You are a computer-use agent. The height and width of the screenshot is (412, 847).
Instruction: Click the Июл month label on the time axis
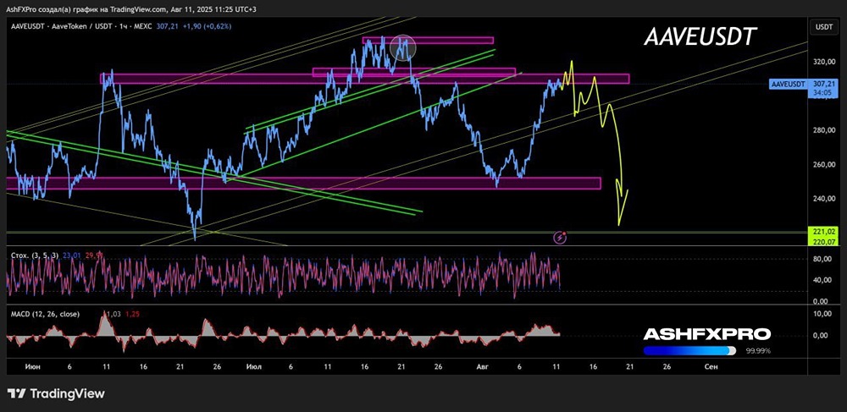pyautogui.click(x=253, y=366)
